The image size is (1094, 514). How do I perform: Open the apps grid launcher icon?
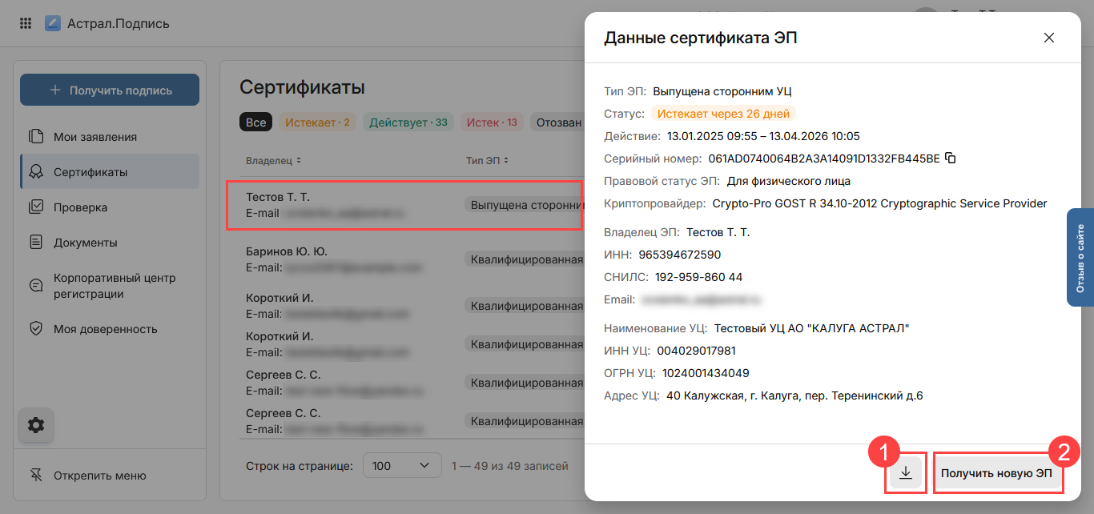click(x=26, y=23)
